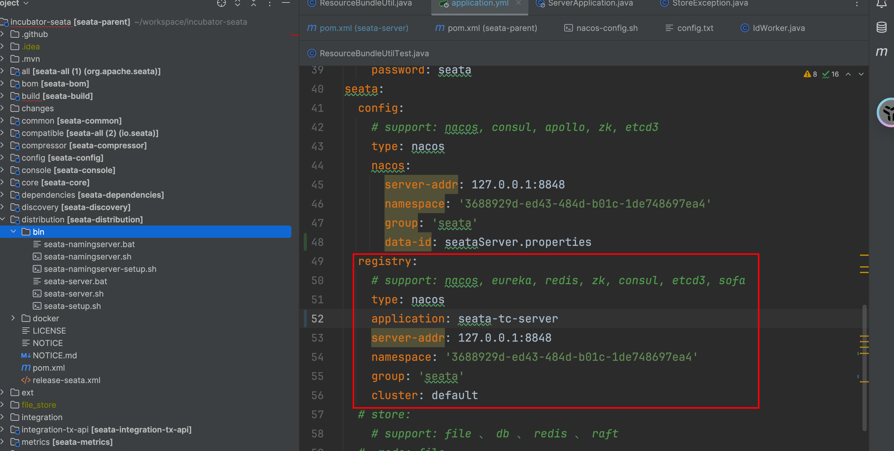Click the typo indicator showing 16
Image resolution: width=894 pixels, height=451 pixels.
click(x=831, y=74)
